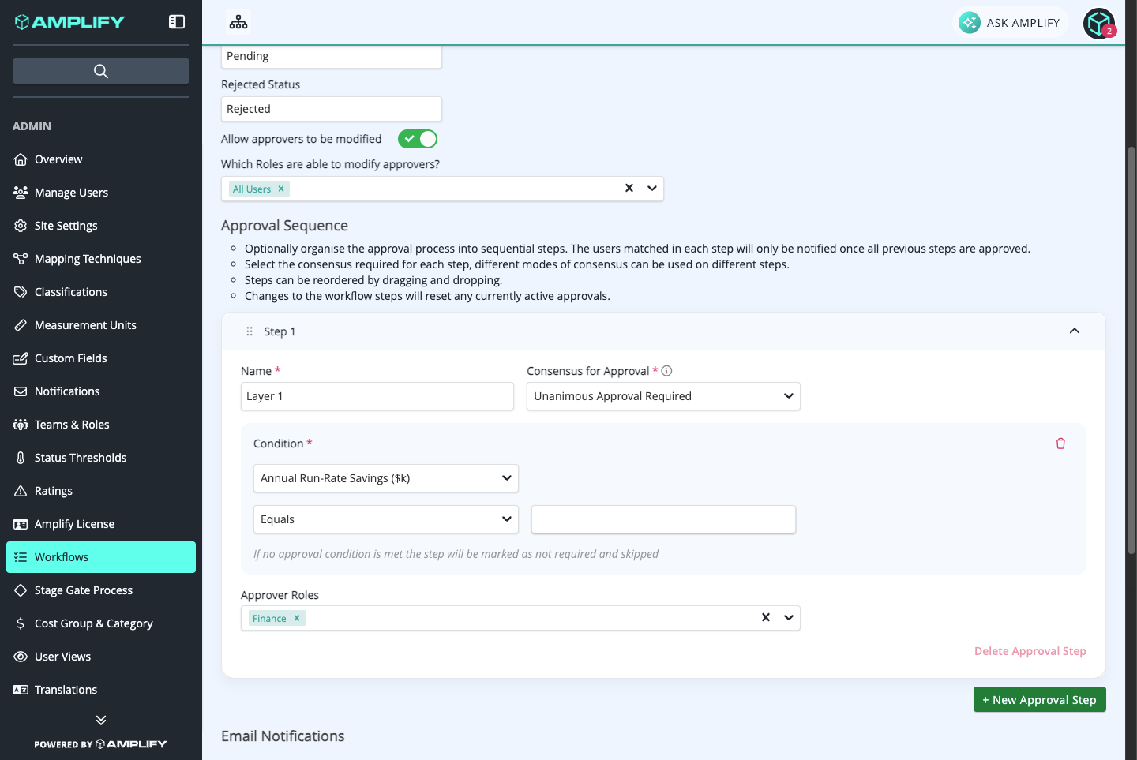Collapse the Step 1 panel chevron
Viewport: 1137px width, 760px height.
(1075, 331)
